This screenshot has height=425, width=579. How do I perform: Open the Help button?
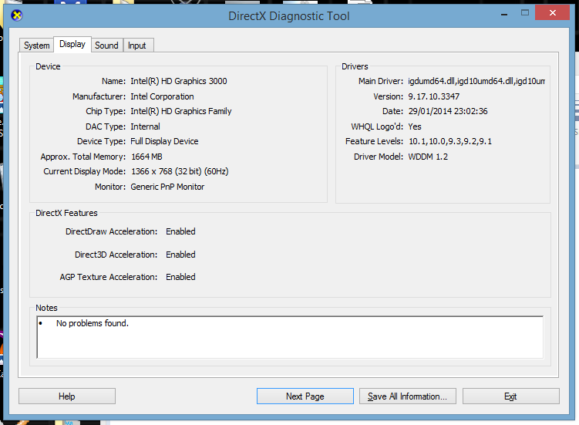pyautogui.click(x=67, y=396)
